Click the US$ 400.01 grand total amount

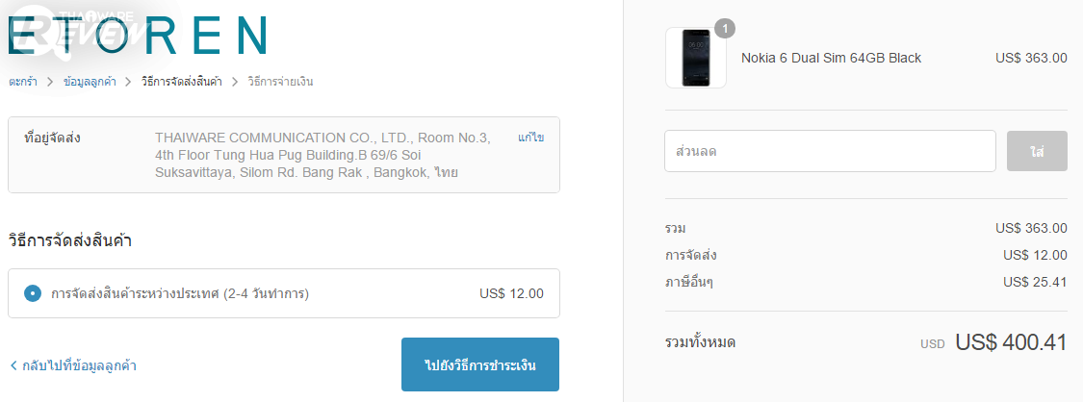(x=1011, y=342)
